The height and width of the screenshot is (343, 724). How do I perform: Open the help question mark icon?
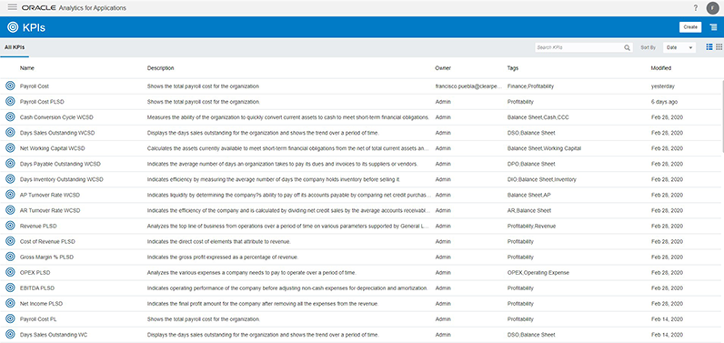pyautogui.click(x=696, y=8)
